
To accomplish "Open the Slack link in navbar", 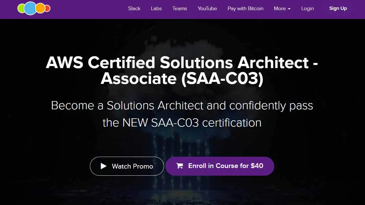I will 134,8.
